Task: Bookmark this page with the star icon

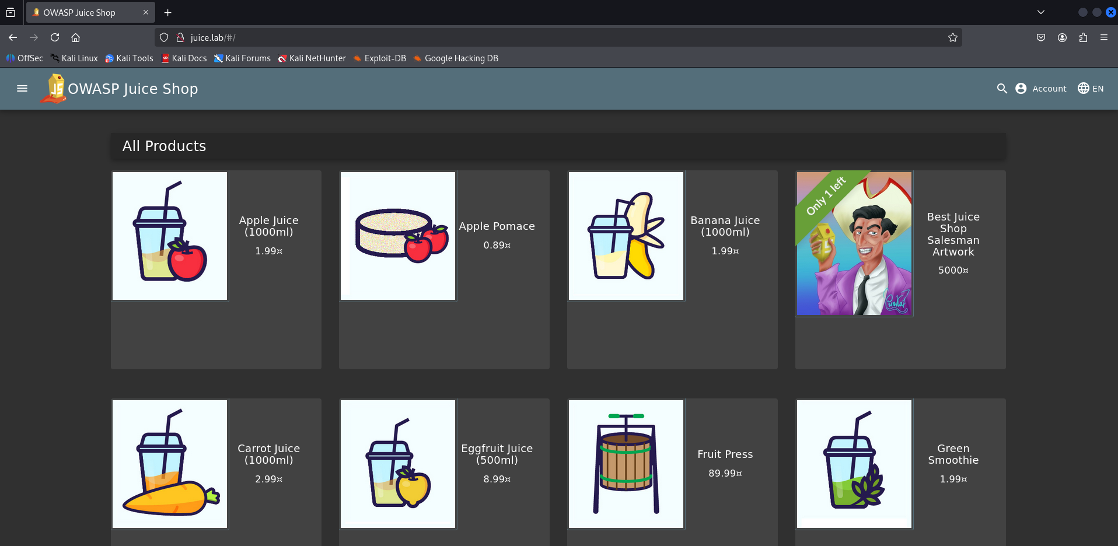Action: 953,37
